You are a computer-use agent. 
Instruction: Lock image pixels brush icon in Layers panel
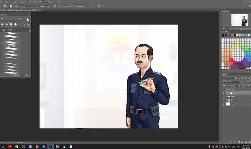click(x=231, y=85)
